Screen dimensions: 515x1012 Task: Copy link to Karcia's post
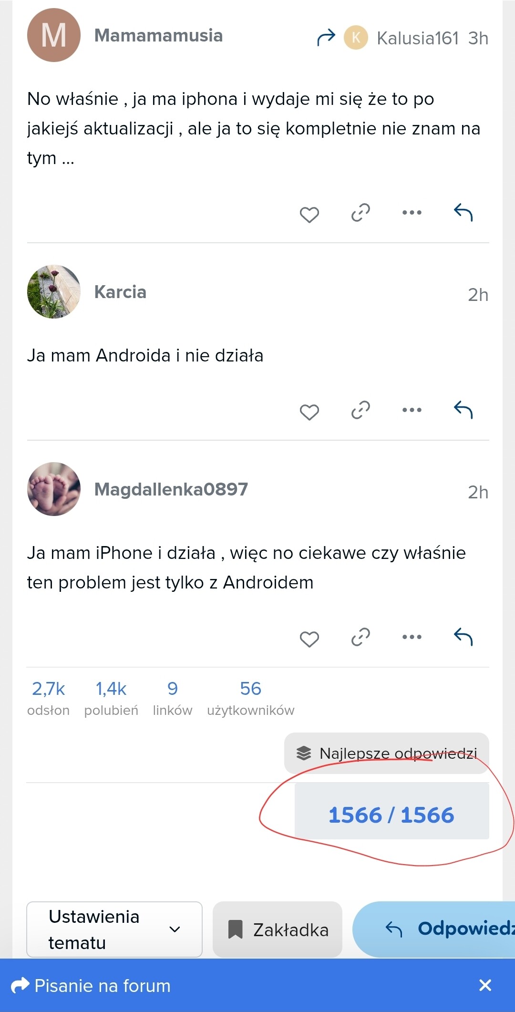point(360,410)
